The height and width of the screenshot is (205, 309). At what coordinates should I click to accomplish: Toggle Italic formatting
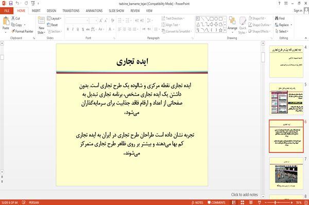[73, 29]
